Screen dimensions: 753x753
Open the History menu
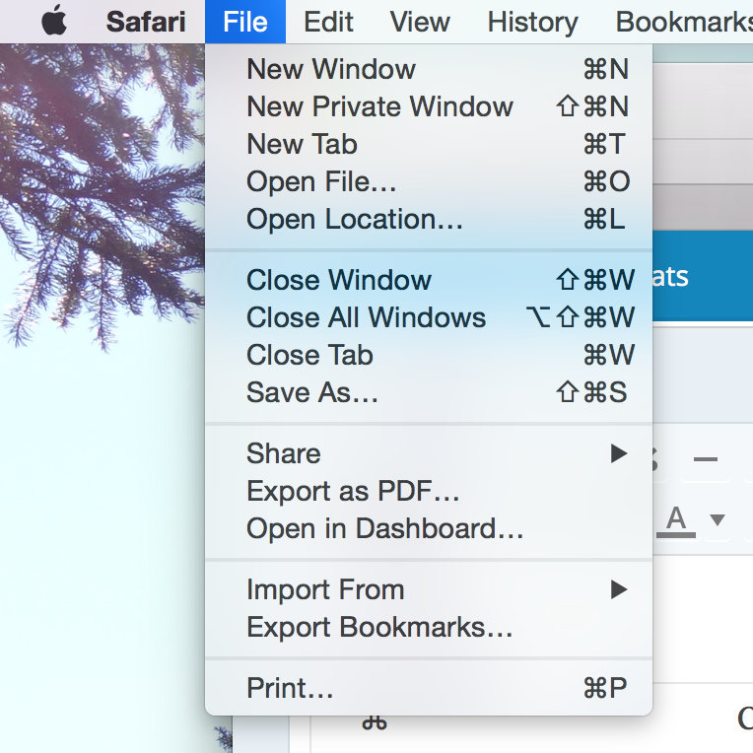pos(532,21)
